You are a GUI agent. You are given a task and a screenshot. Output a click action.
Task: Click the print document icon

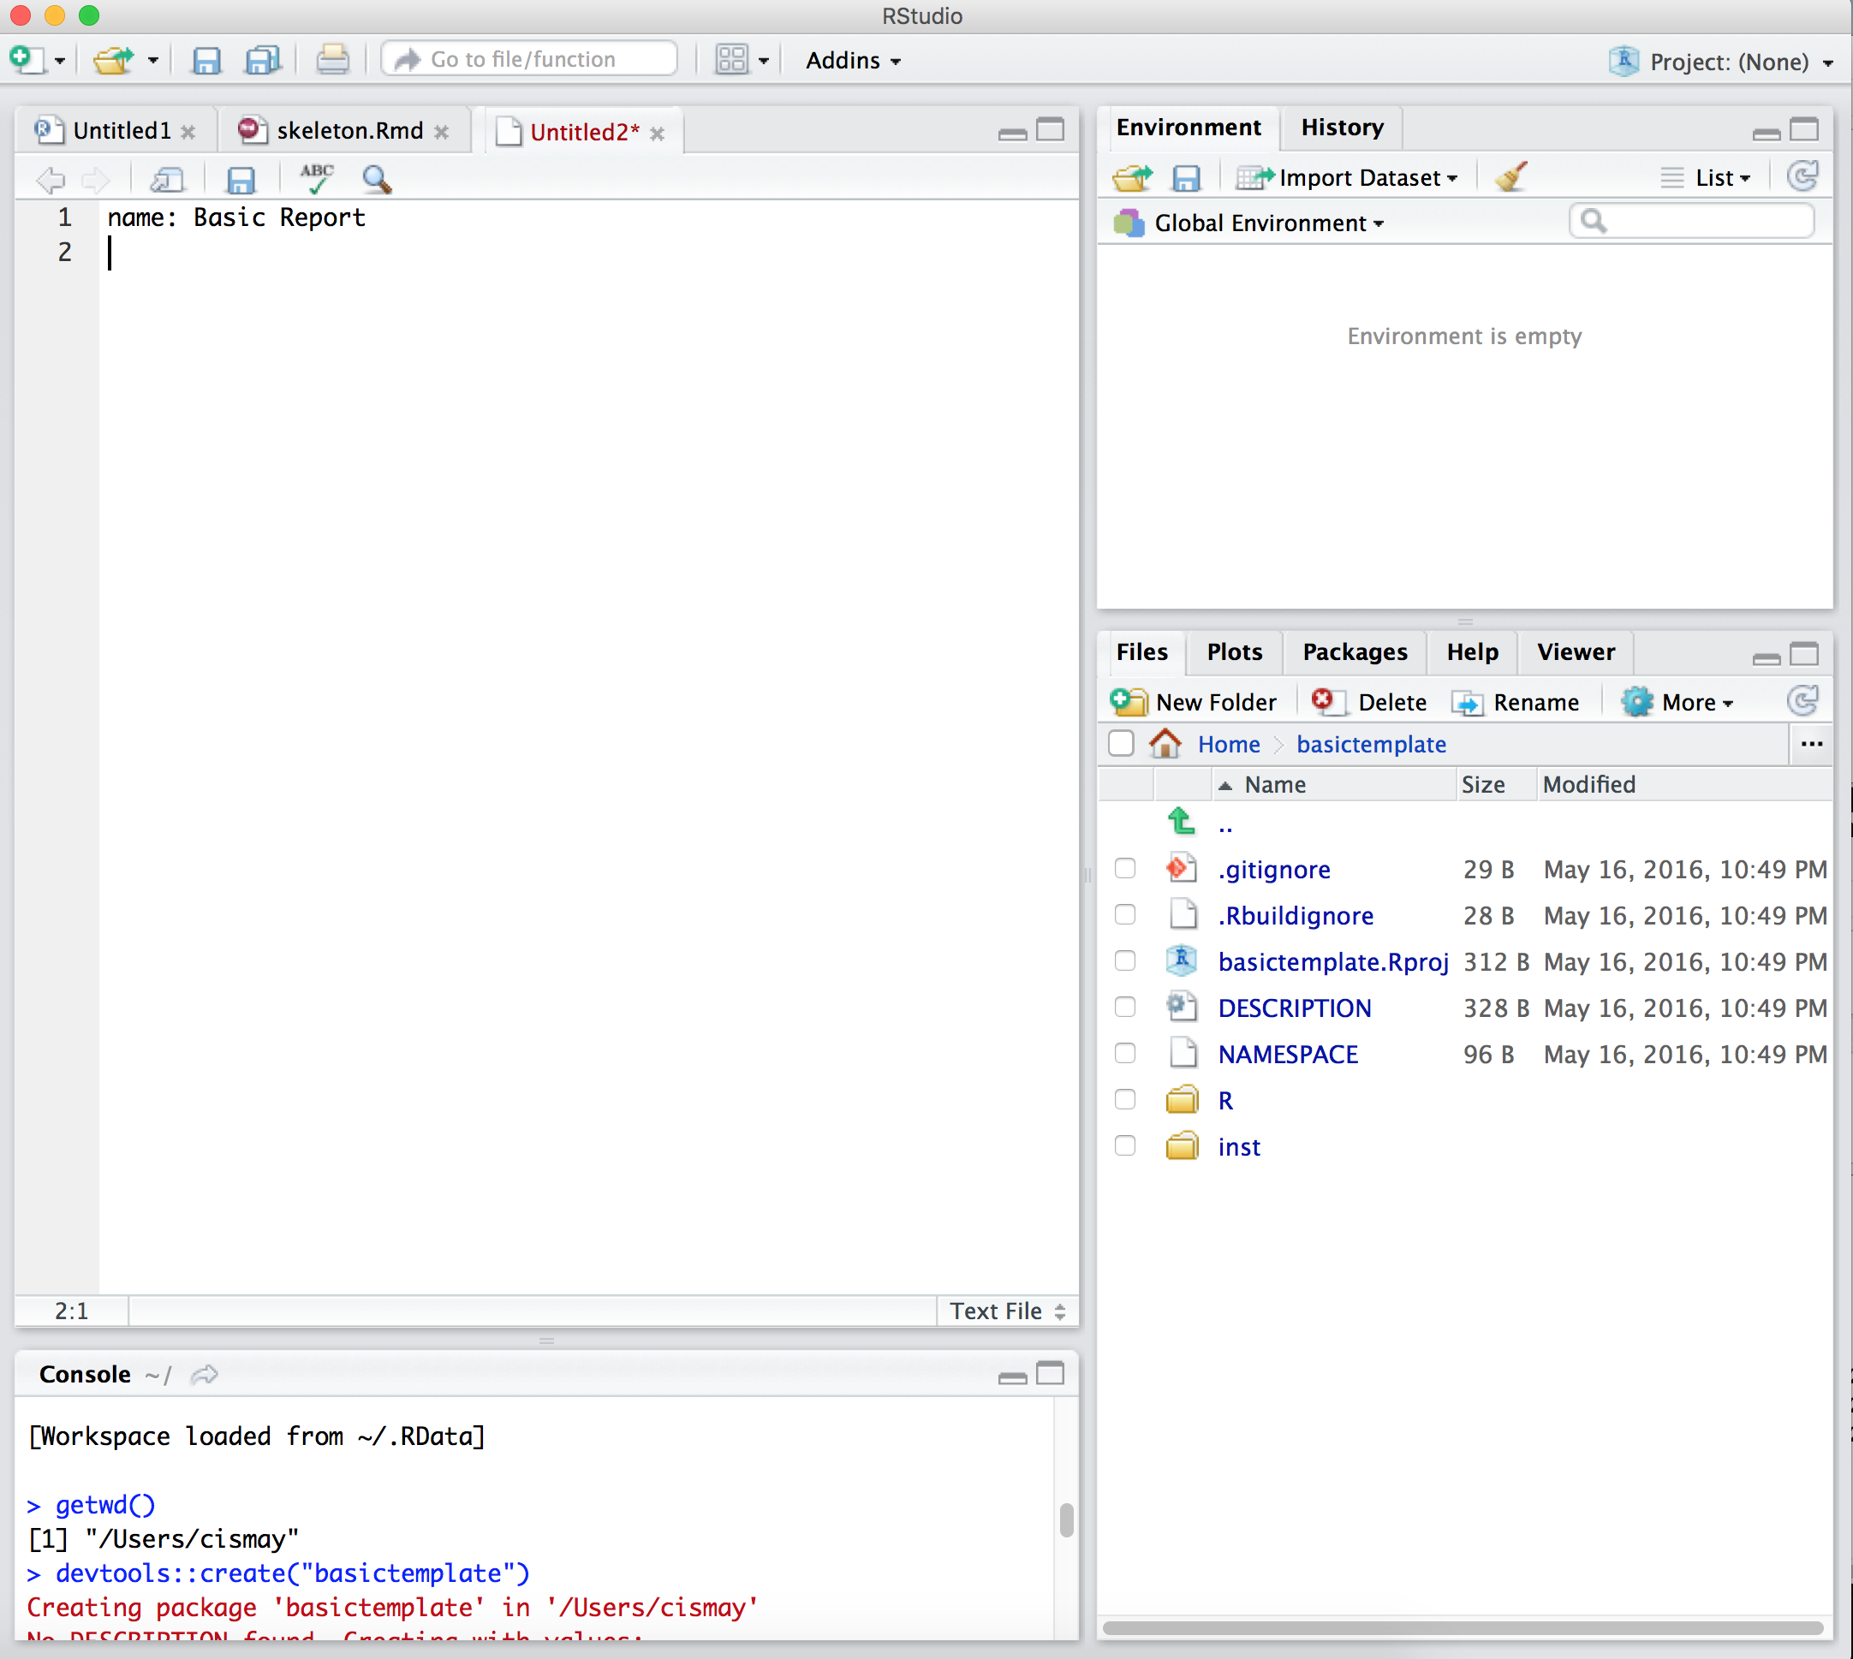332,60
